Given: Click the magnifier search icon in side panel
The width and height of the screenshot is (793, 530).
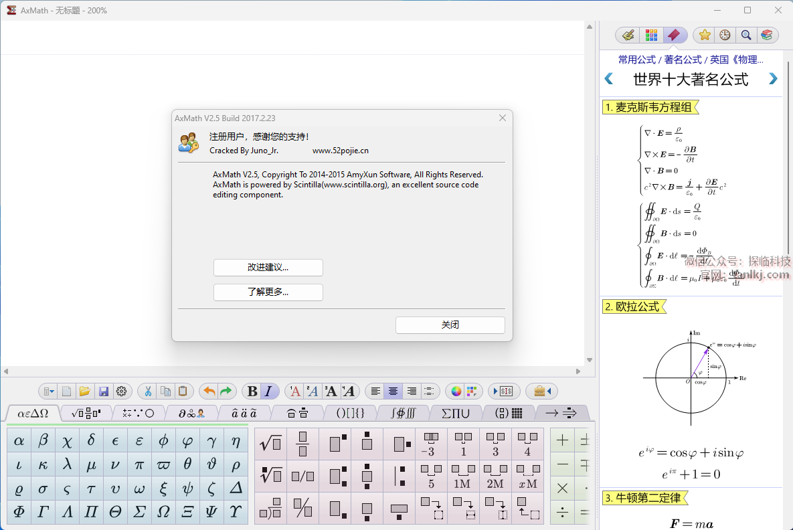Looking at the screenshot, I should click(745, 35).
